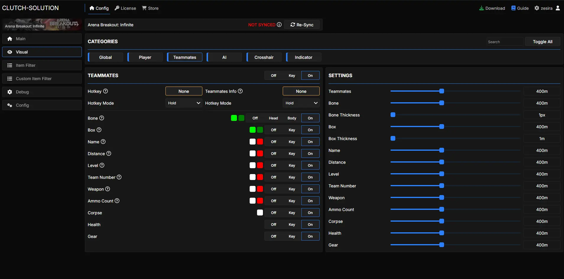Click the help icon next to Distance
Screen dimensions: 564x279
[109, 153]
